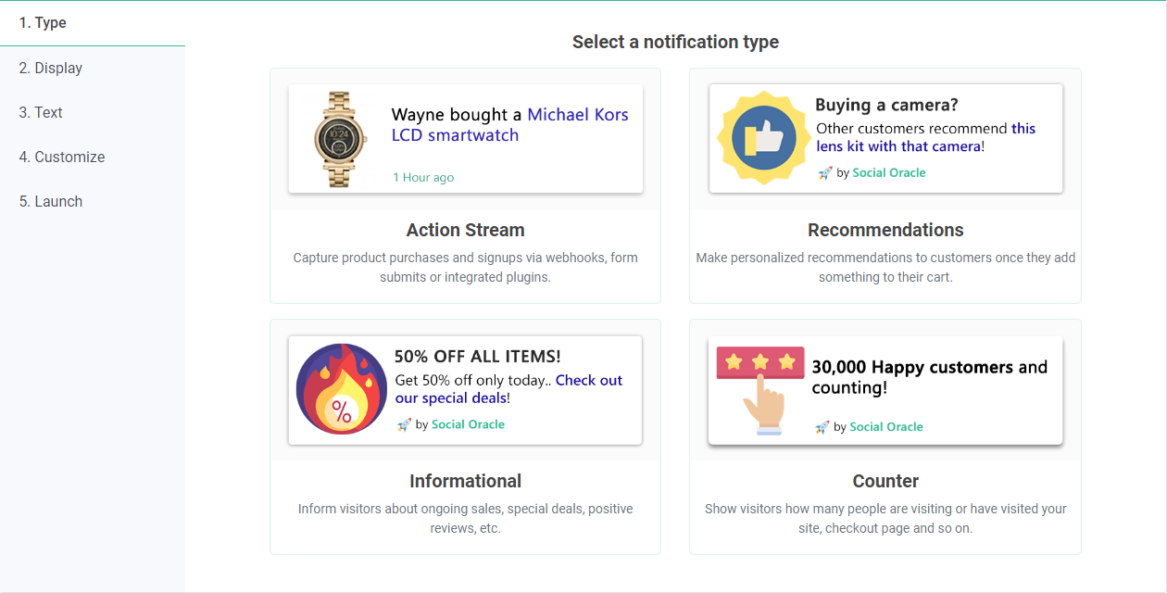Viewport: 1167px width, 593px height.
Task: Click Social Oracle link in Recommendations preview
Action: [x=888, y=172]
